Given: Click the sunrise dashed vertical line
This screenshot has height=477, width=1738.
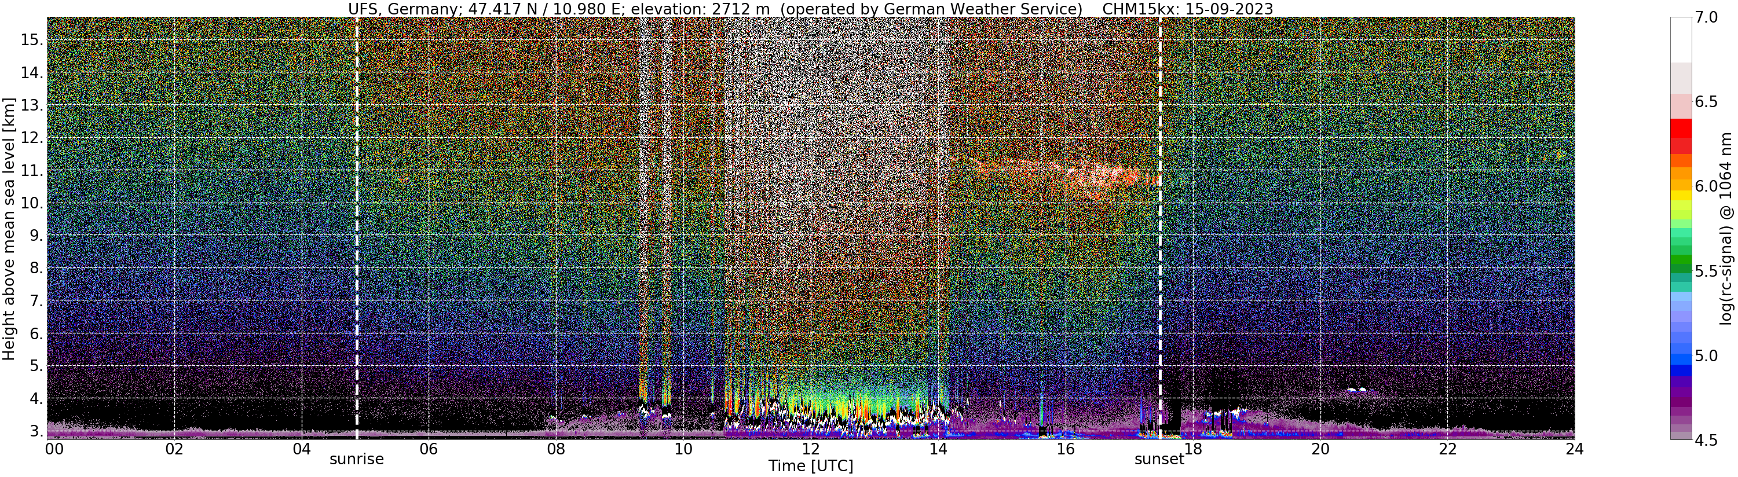Looking at the screenshot, I should point(356,228).
